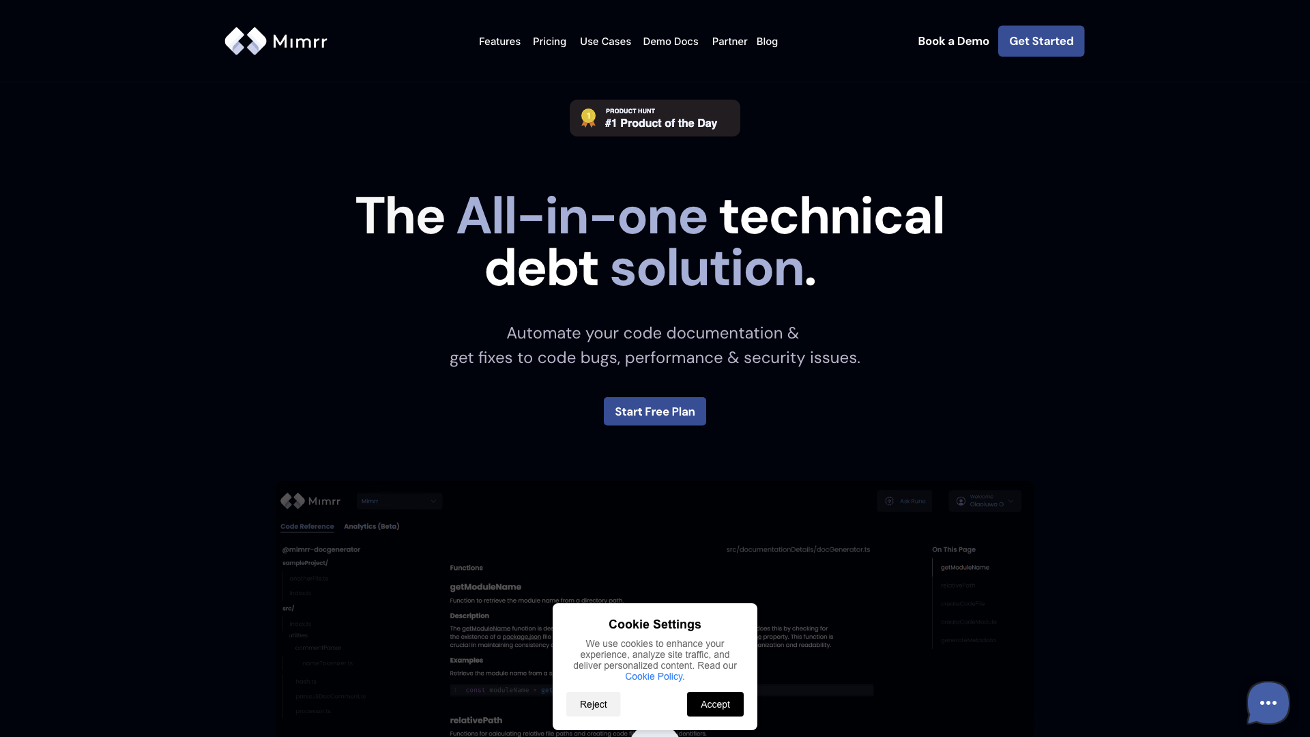Click Cookie Policy link in dialog
The image size is (1310, 737).
(x=653, y=676)
